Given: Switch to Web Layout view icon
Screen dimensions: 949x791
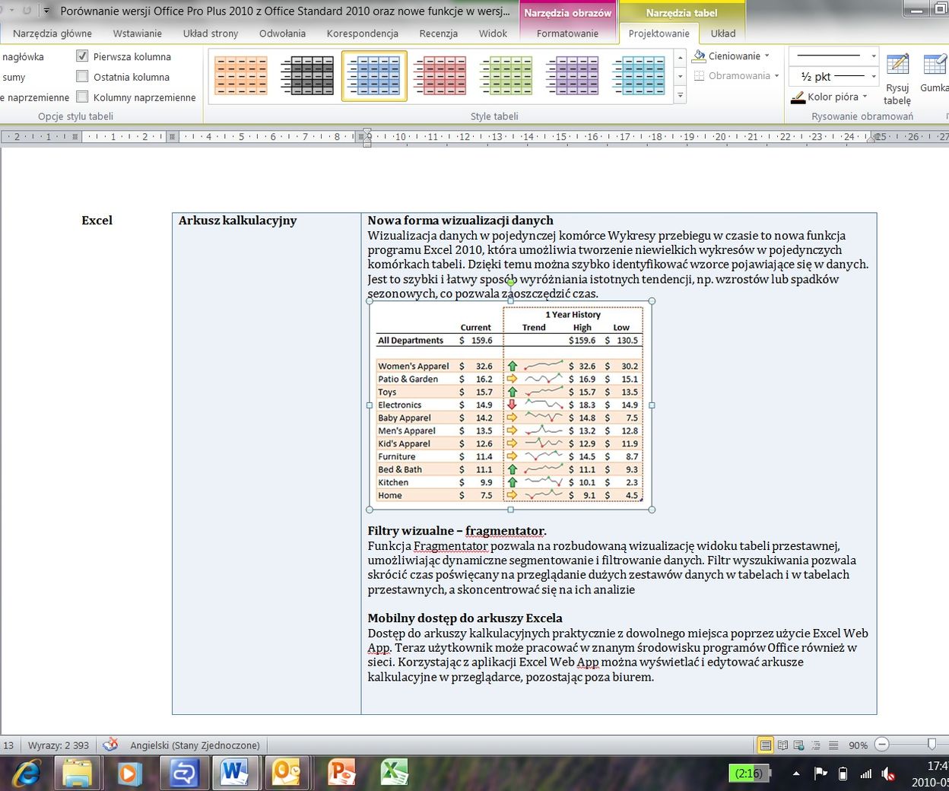Looking at the screenshot, I should click(x=799, y=745).
